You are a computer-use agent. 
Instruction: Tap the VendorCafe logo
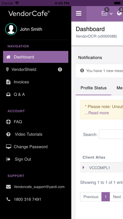pos(29,14)
